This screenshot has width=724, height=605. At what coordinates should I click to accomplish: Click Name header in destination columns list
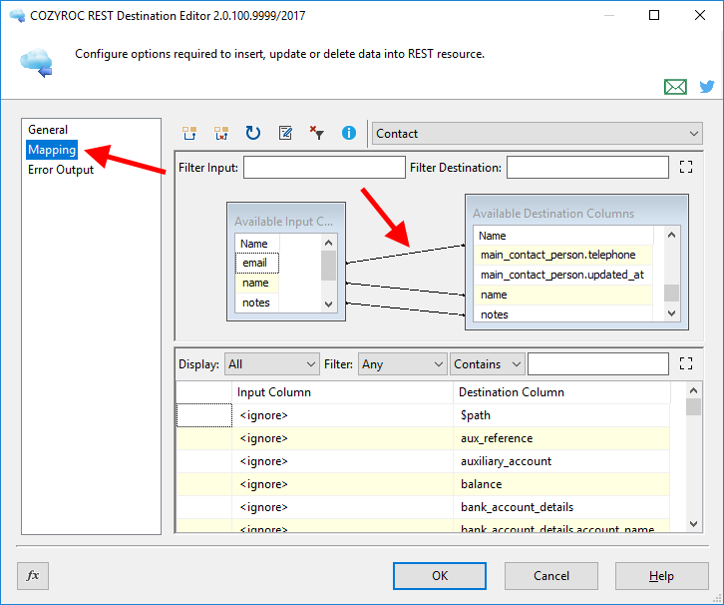point(562,236)
